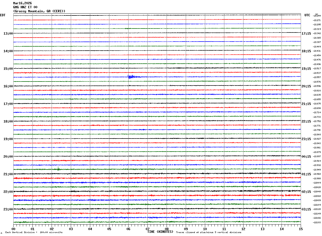Select the 18:00 EDT time label

tap(8, 121)
